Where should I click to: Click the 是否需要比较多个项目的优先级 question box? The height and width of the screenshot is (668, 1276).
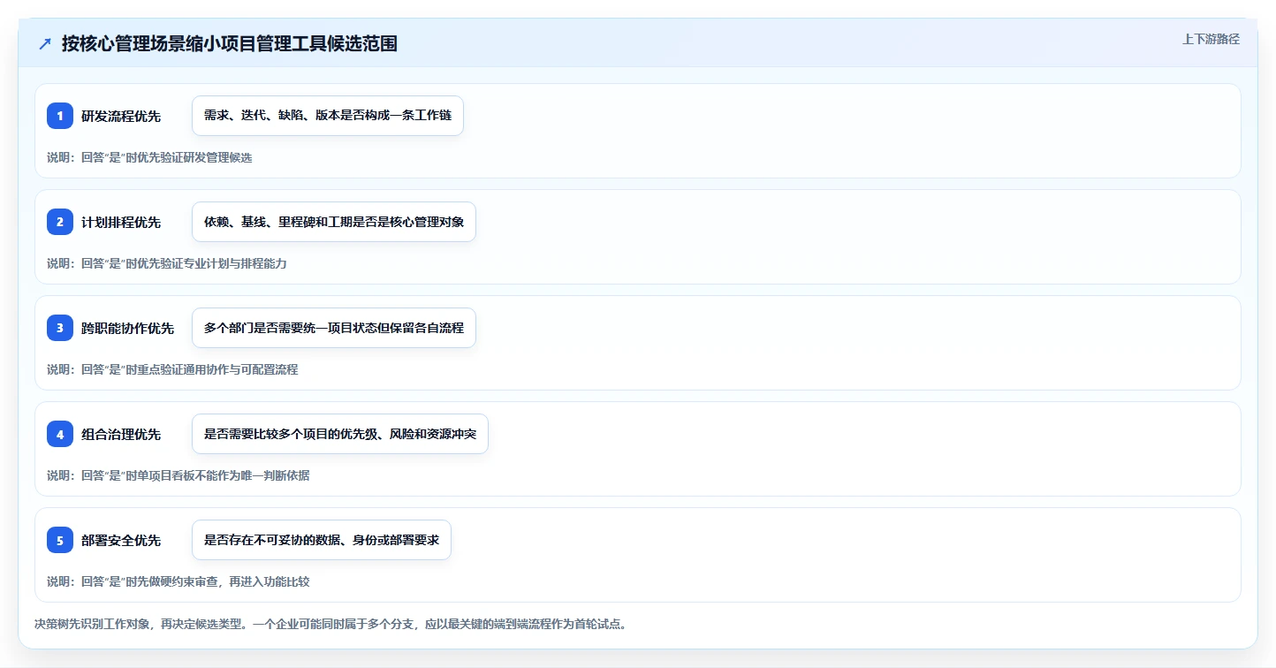pos(340,434)
